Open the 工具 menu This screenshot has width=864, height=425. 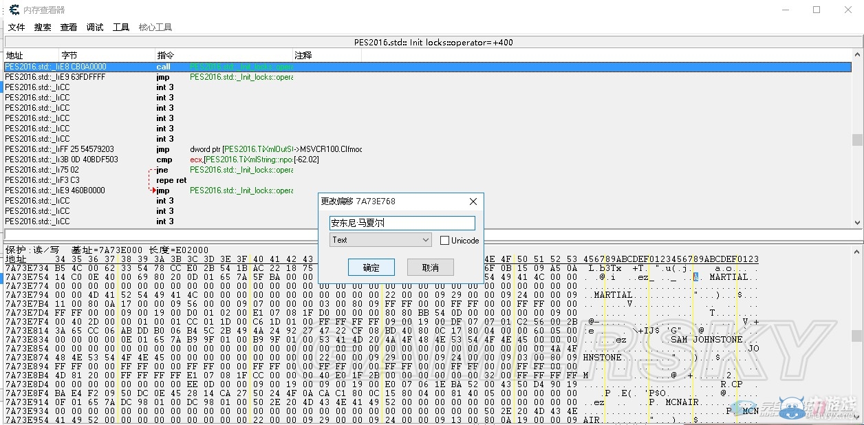(121, 28)
